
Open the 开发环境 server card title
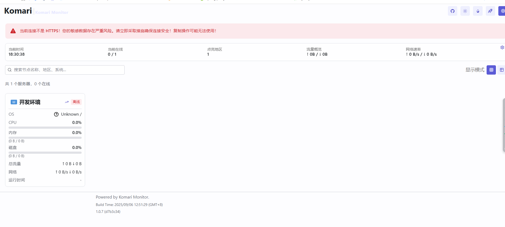coord(30,102)
